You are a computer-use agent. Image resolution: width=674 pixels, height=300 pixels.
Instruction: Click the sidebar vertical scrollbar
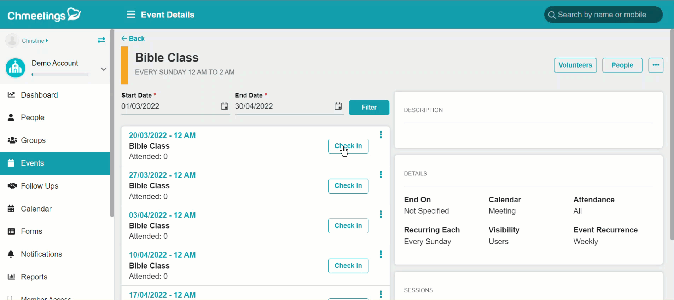(112, 124)
